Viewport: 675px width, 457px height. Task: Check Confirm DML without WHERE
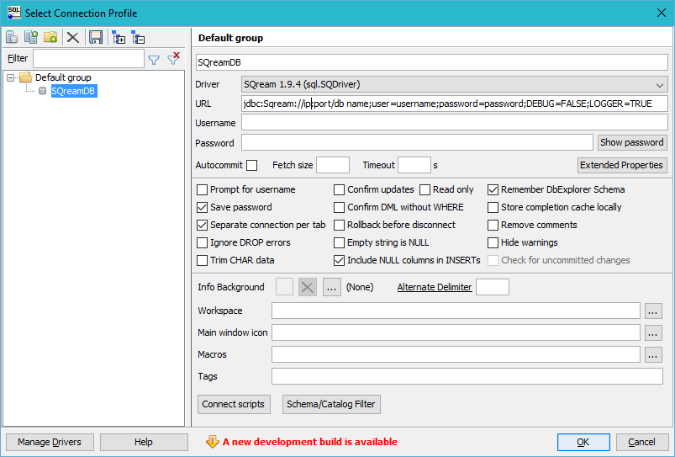pos(340,207)
